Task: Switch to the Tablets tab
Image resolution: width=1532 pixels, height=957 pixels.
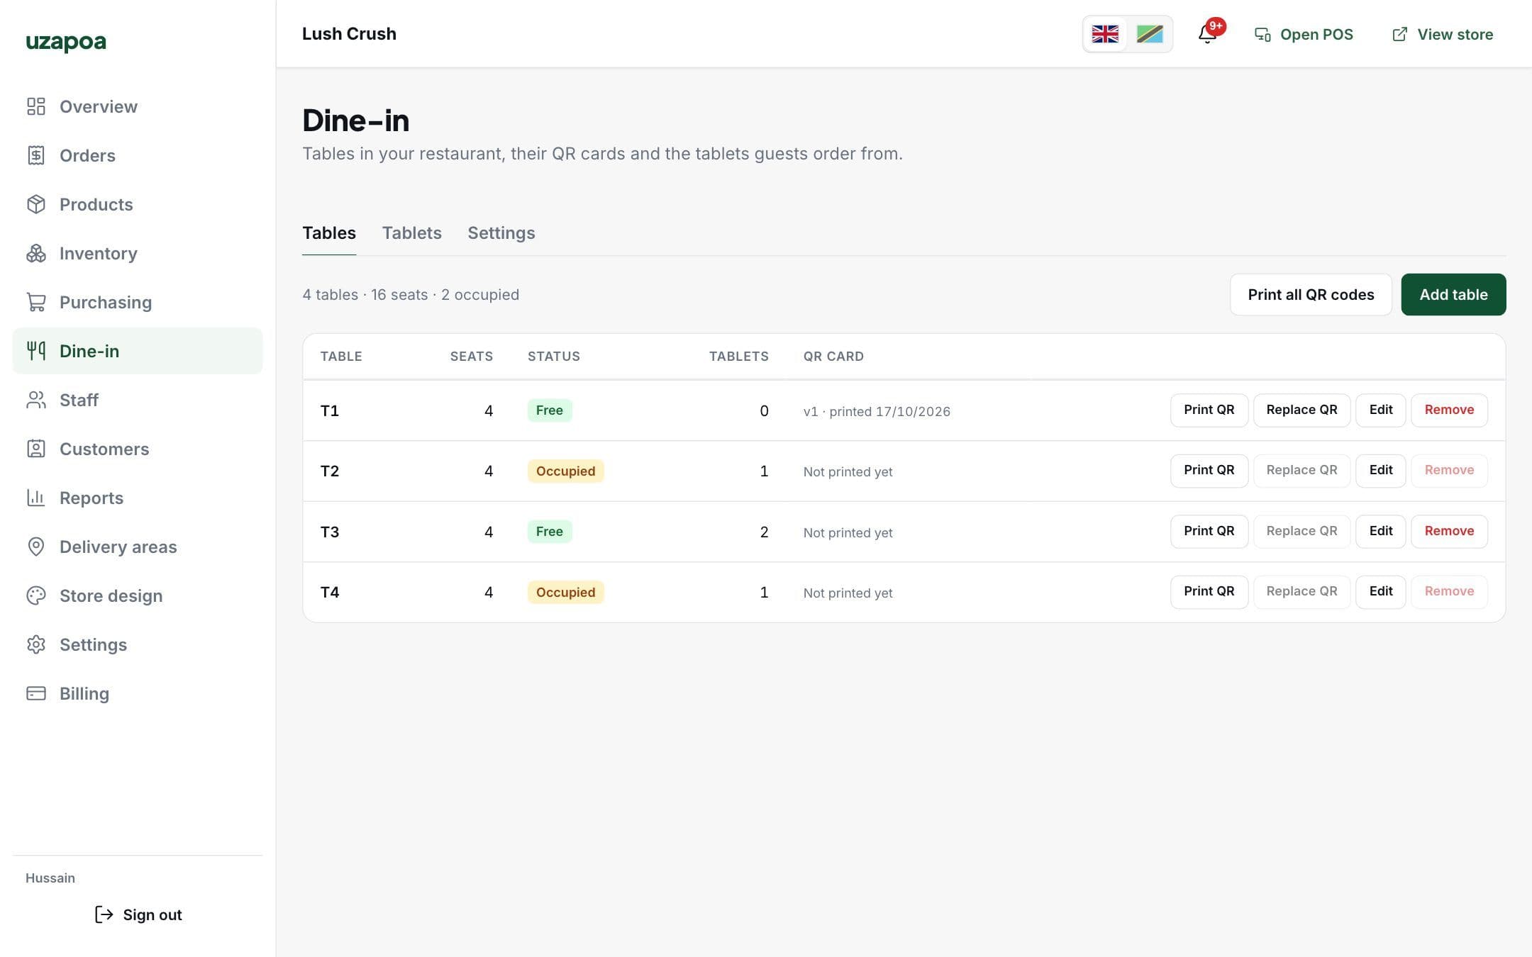Action: (x=411, y=233)
